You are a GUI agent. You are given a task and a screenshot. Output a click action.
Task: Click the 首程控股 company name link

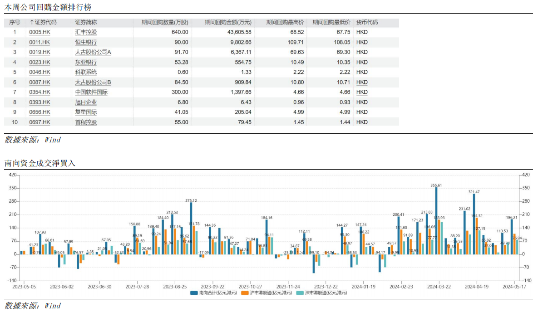(x=86, y=122)
